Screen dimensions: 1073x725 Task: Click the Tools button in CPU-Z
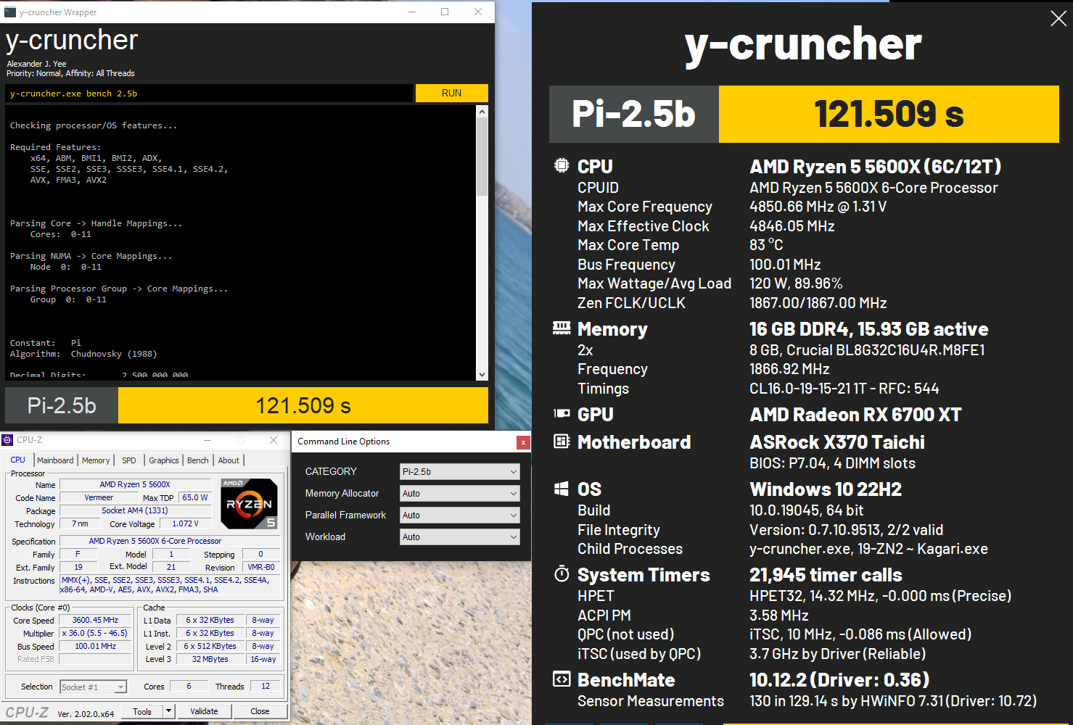coord(142,711)
